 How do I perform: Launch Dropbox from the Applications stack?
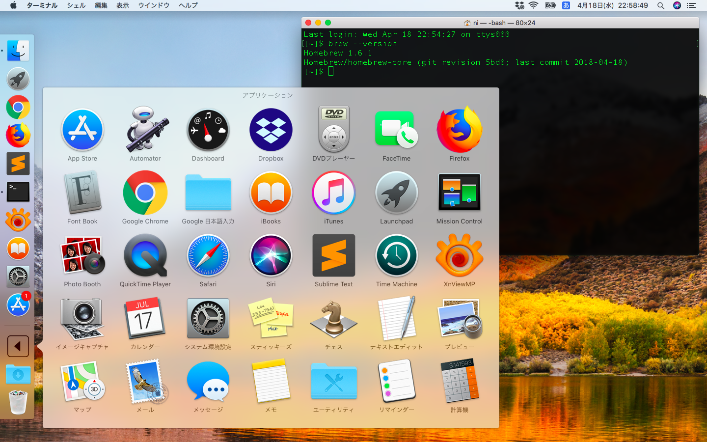(271, 130)
